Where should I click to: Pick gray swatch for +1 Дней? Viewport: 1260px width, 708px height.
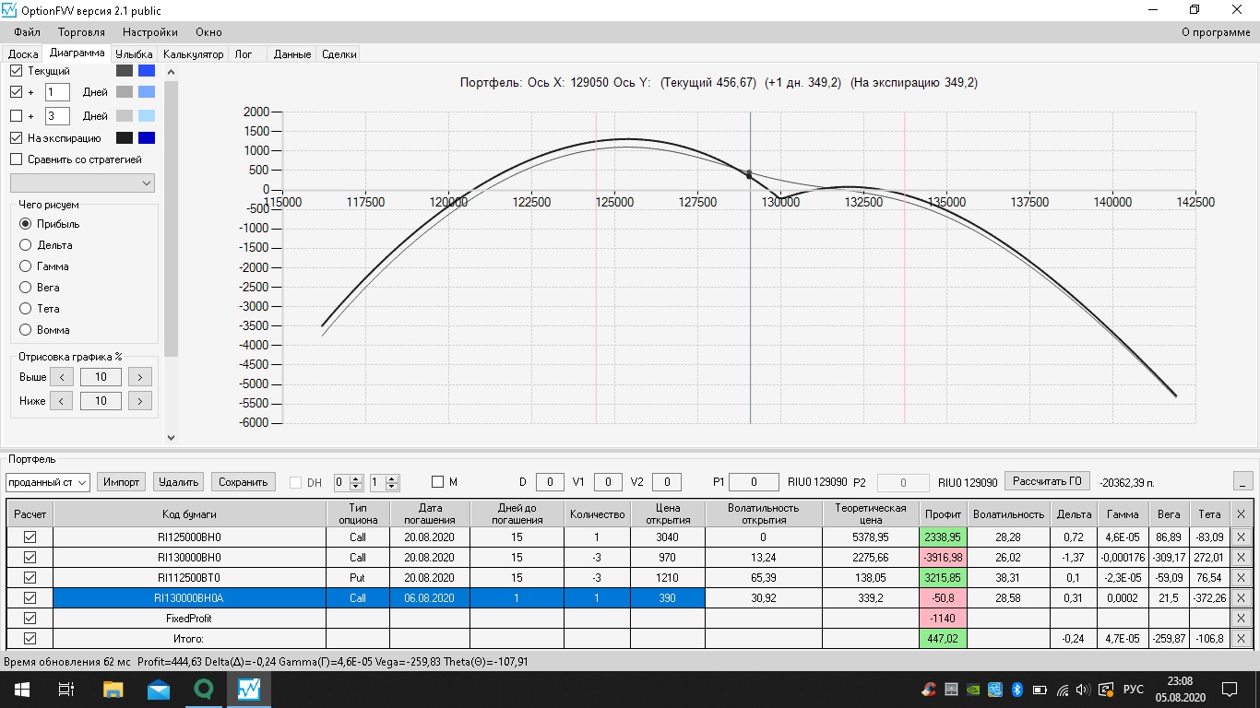[125, 92]
